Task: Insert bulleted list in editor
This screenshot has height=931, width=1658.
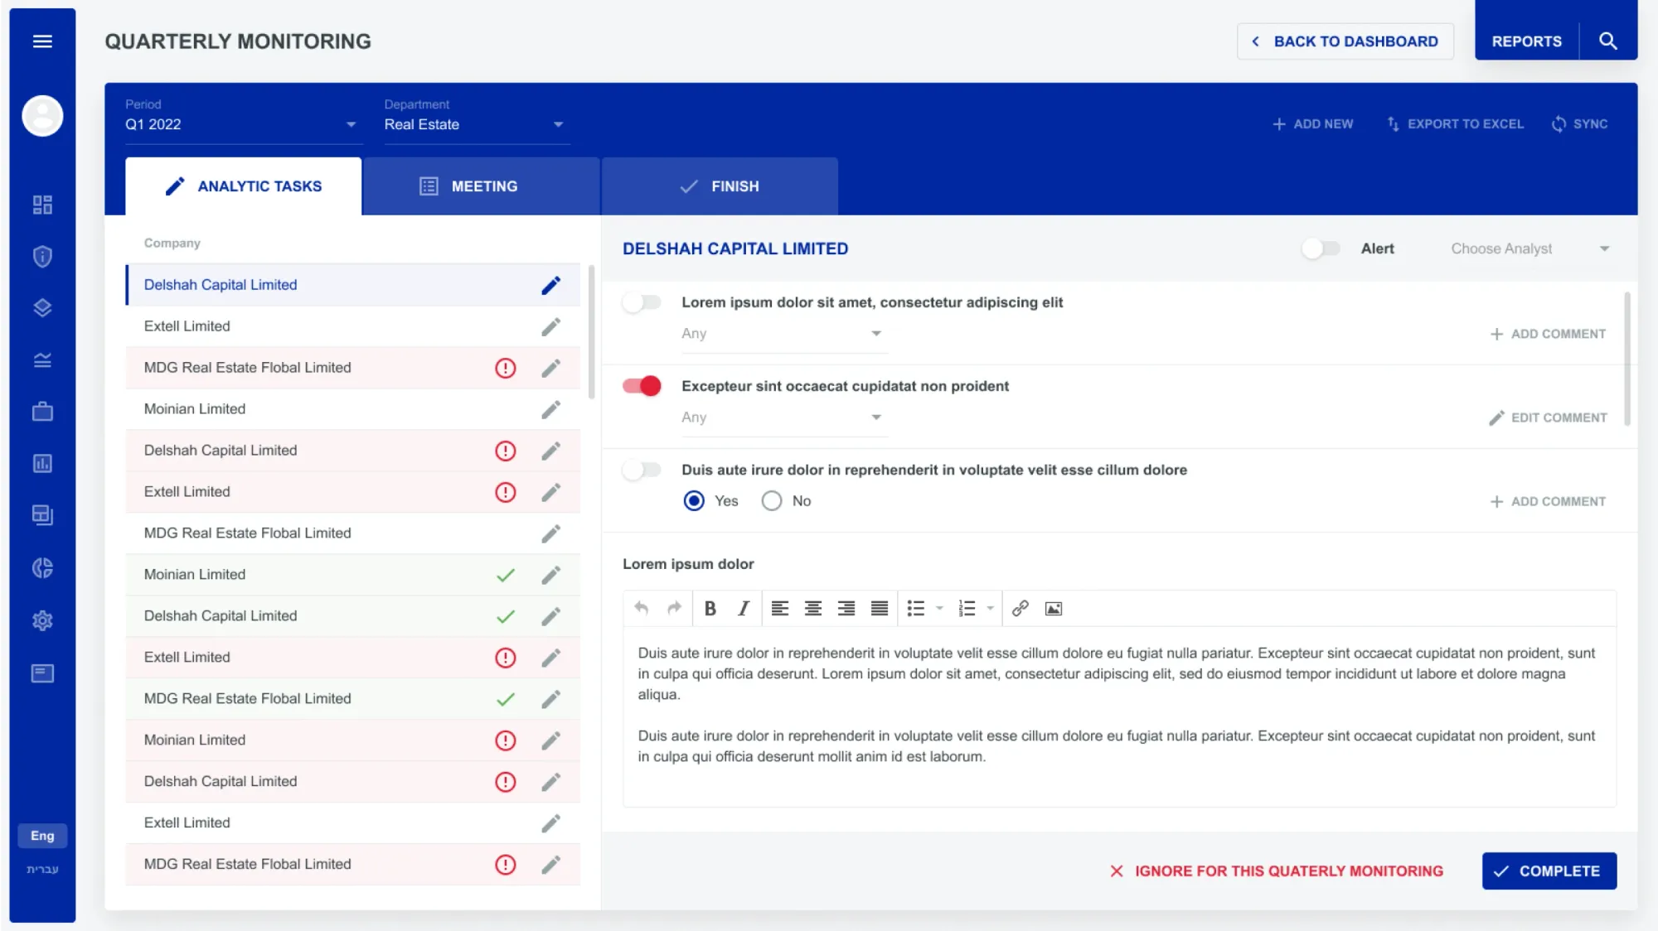Action: (916, 608)
